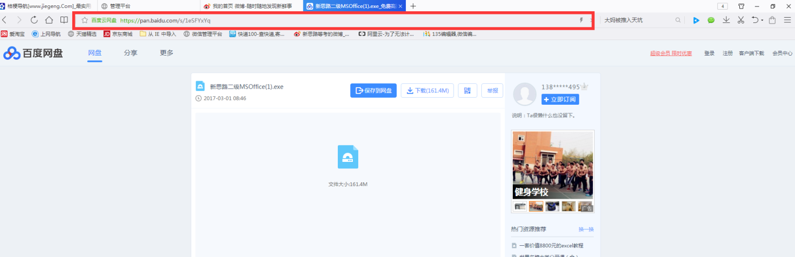Open the 微信管理平台 bookmark
The height and width of the screenshot is (257, 795).
click(x=203, y=34)
